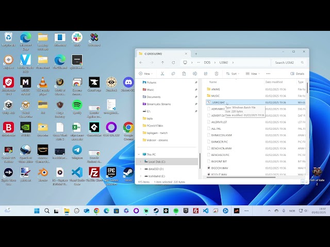
Task: Go back using Explorer's back arrow
Action: click(141, 63)
